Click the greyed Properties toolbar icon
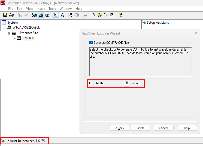Screen dimensions: 203x146 [26, 15]
